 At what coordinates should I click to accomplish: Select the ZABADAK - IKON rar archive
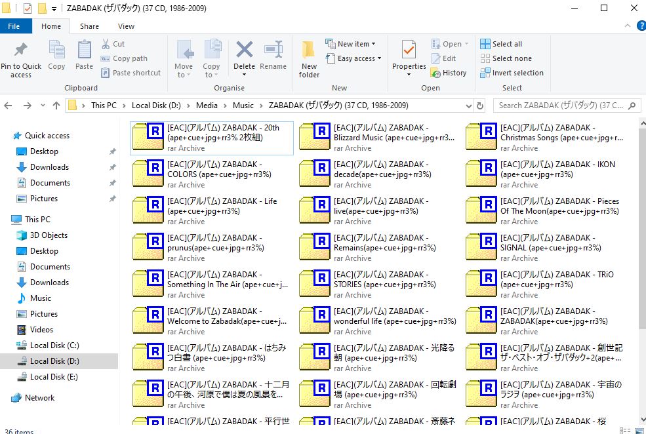coord(546,174)
